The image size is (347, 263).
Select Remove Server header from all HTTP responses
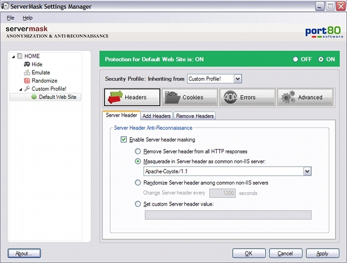point(138,152)
